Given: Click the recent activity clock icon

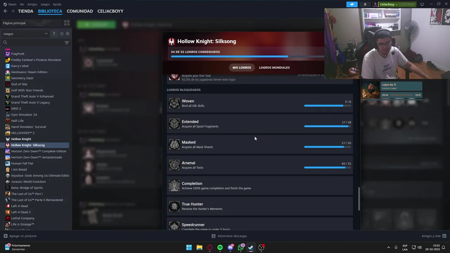Looking at the screenshot, I should [x=62, y=34].
